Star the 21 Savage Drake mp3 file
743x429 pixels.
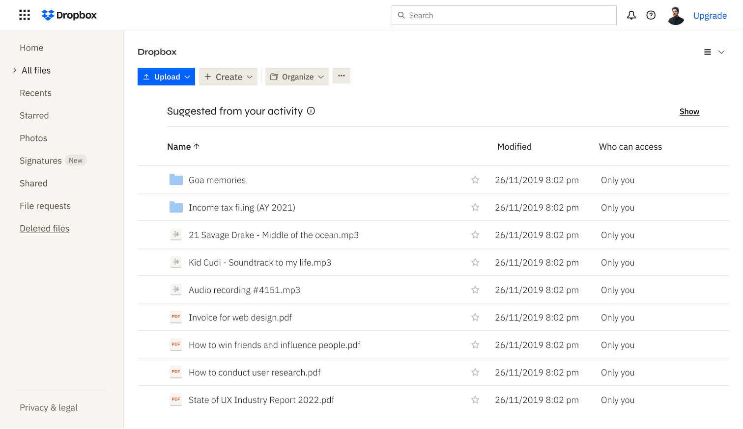pos(475,235)
